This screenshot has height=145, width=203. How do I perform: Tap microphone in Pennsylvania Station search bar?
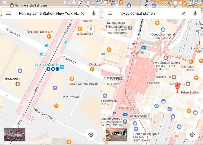coord(94,13)
